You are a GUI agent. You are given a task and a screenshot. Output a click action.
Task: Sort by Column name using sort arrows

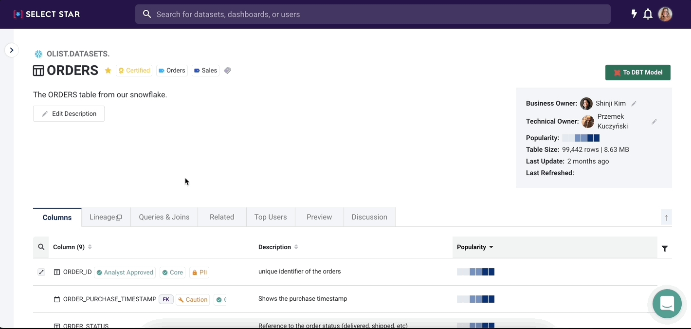[x=90, y=247]
